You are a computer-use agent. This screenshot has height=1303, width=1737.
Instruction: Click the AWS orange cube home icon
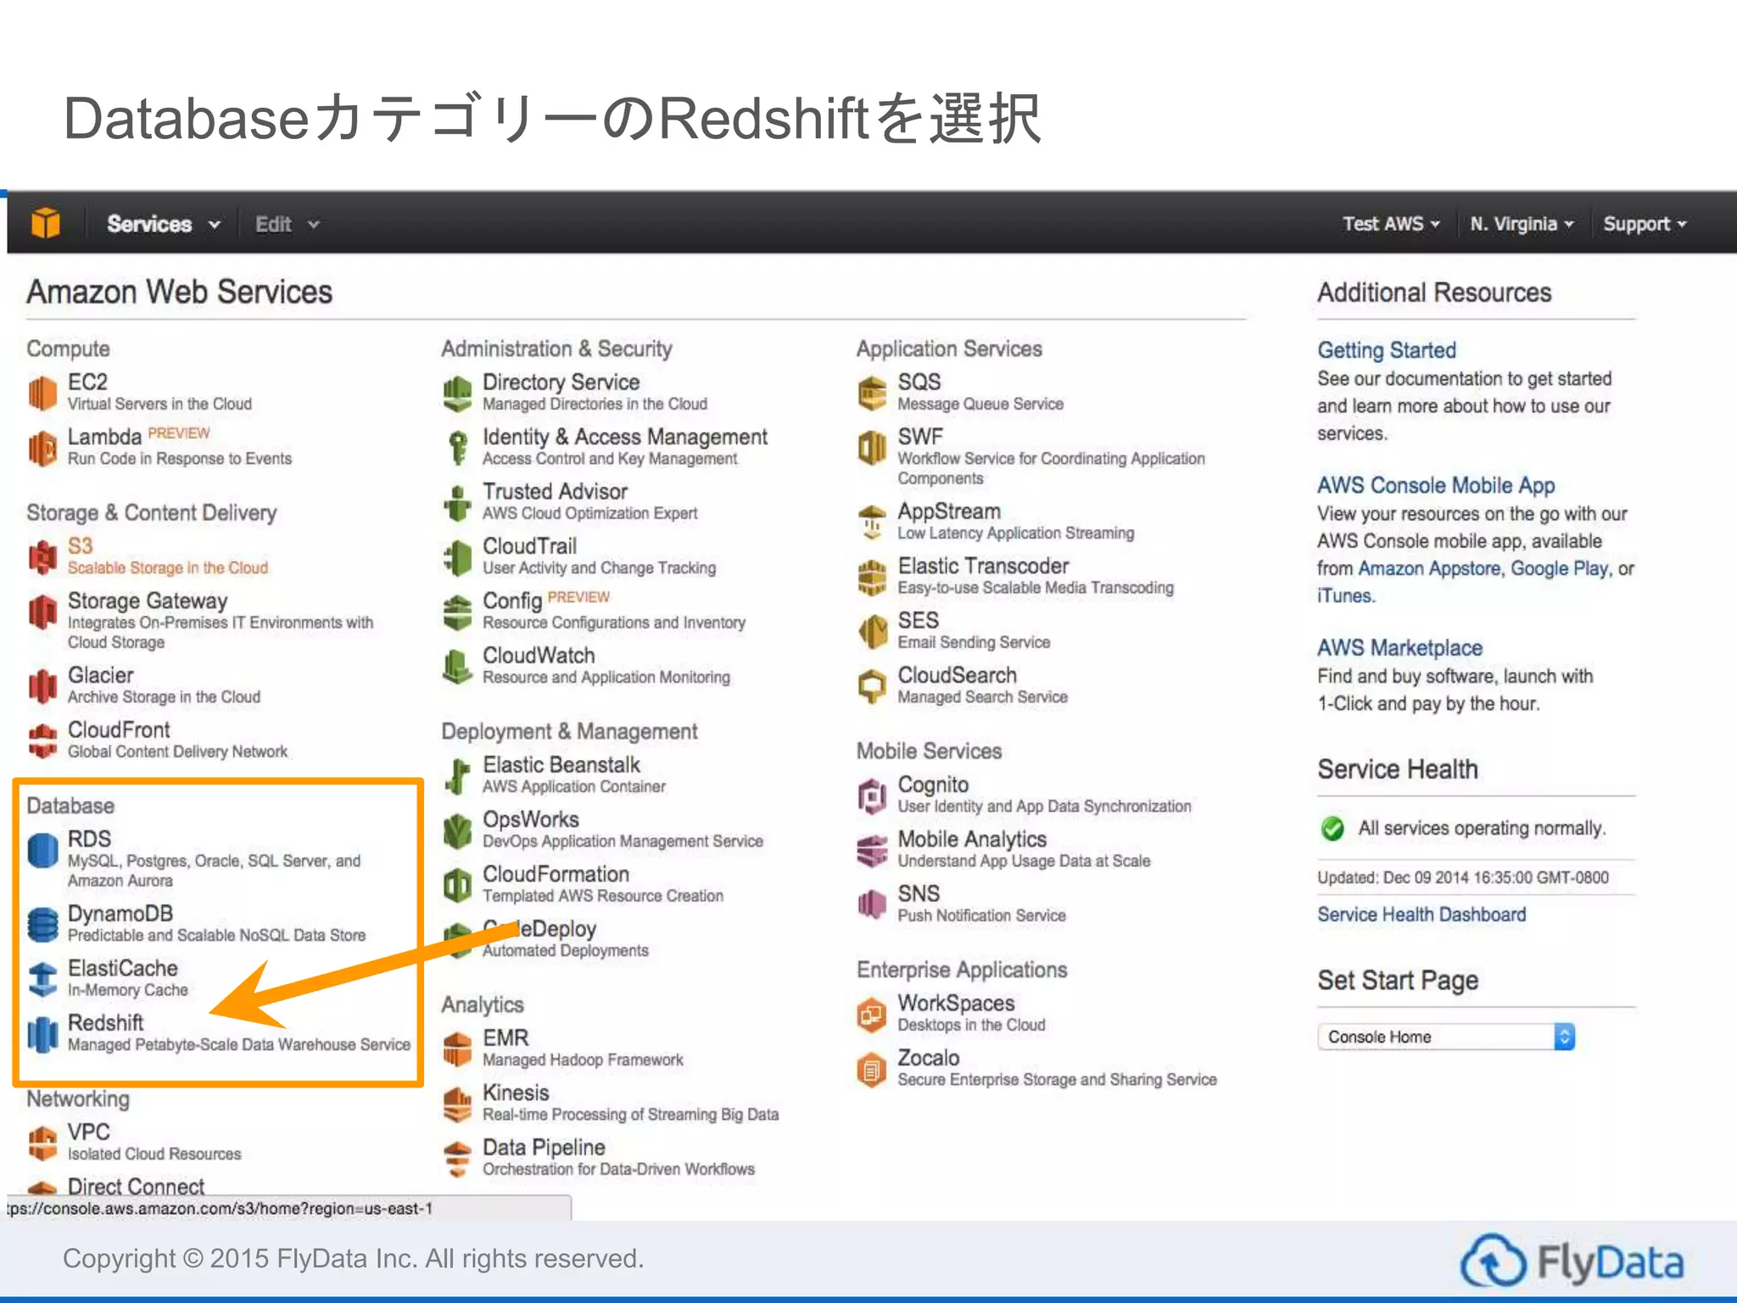click(45, 223)
